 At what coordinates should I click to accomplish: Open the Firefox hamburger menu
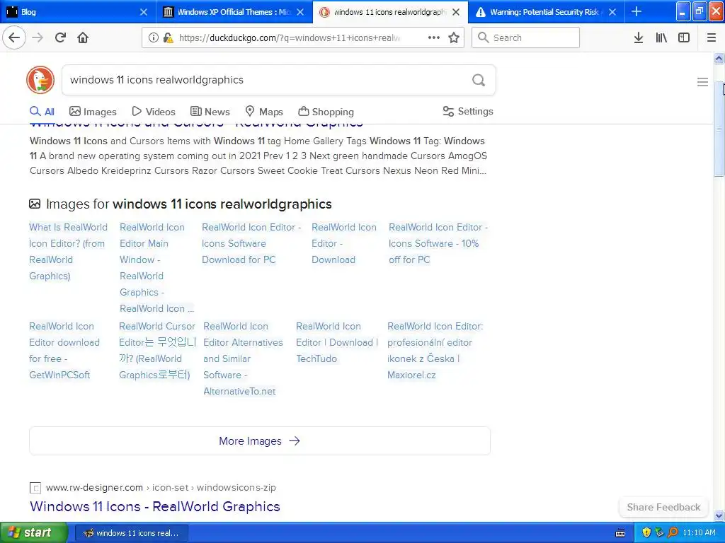(x=712, y=37)
